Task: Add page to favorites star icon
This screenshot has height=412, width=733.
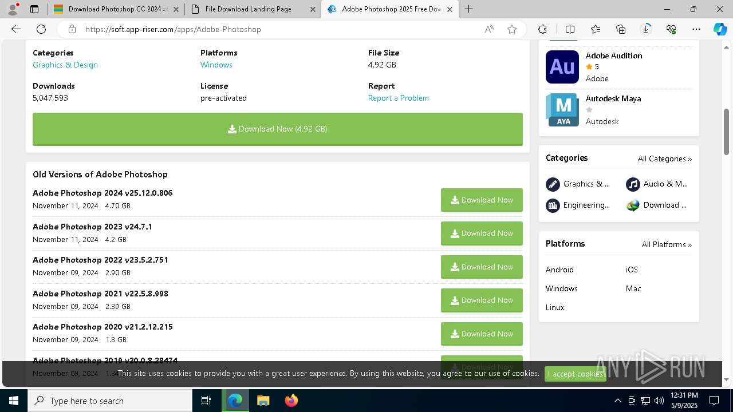Action: tap(512, 29)
